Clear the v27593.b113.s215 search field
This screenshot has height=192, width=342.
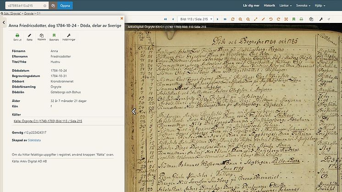coord(45,5)
